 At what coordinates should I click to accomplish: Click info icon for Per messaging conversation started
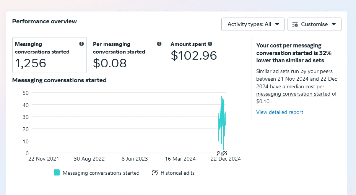coord(159,44)
